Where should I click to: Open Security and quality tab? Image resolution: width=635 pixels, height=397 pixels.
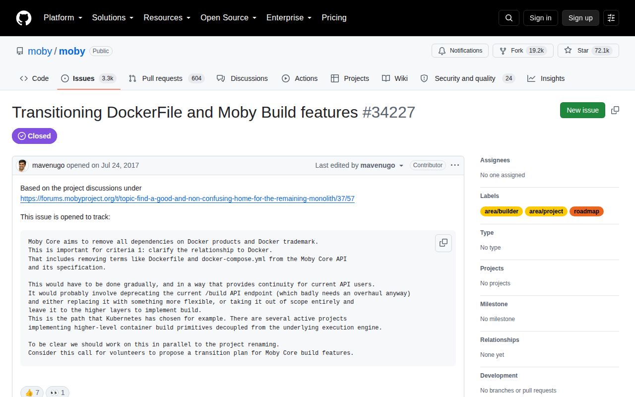(x=468, y=78)
